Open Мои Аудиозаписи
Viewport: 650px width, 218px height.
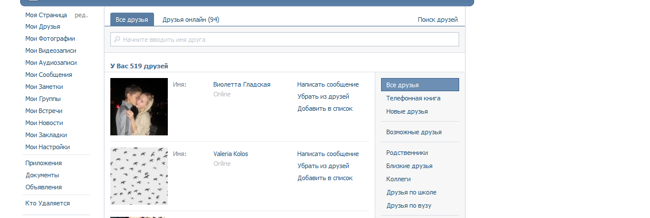51,63
